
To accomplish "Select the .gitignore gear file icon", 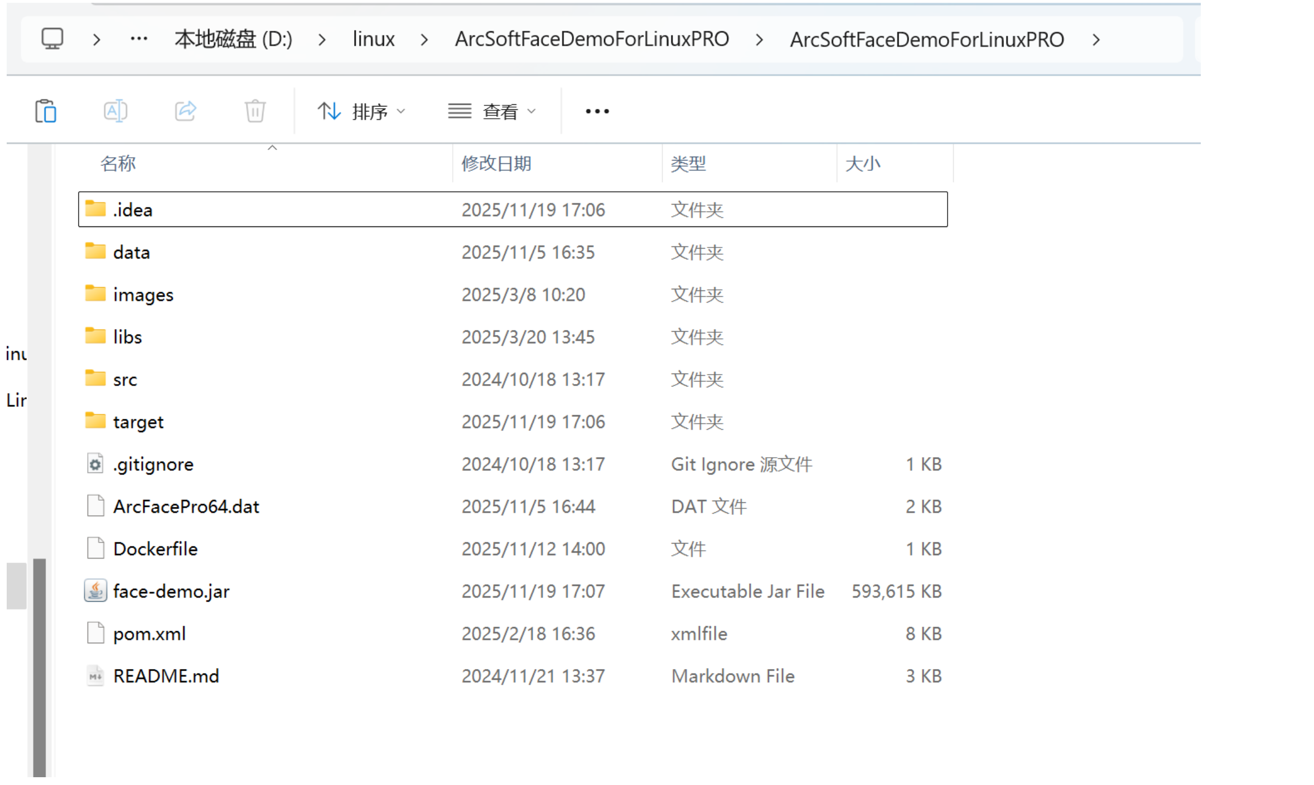I will 95,464.
